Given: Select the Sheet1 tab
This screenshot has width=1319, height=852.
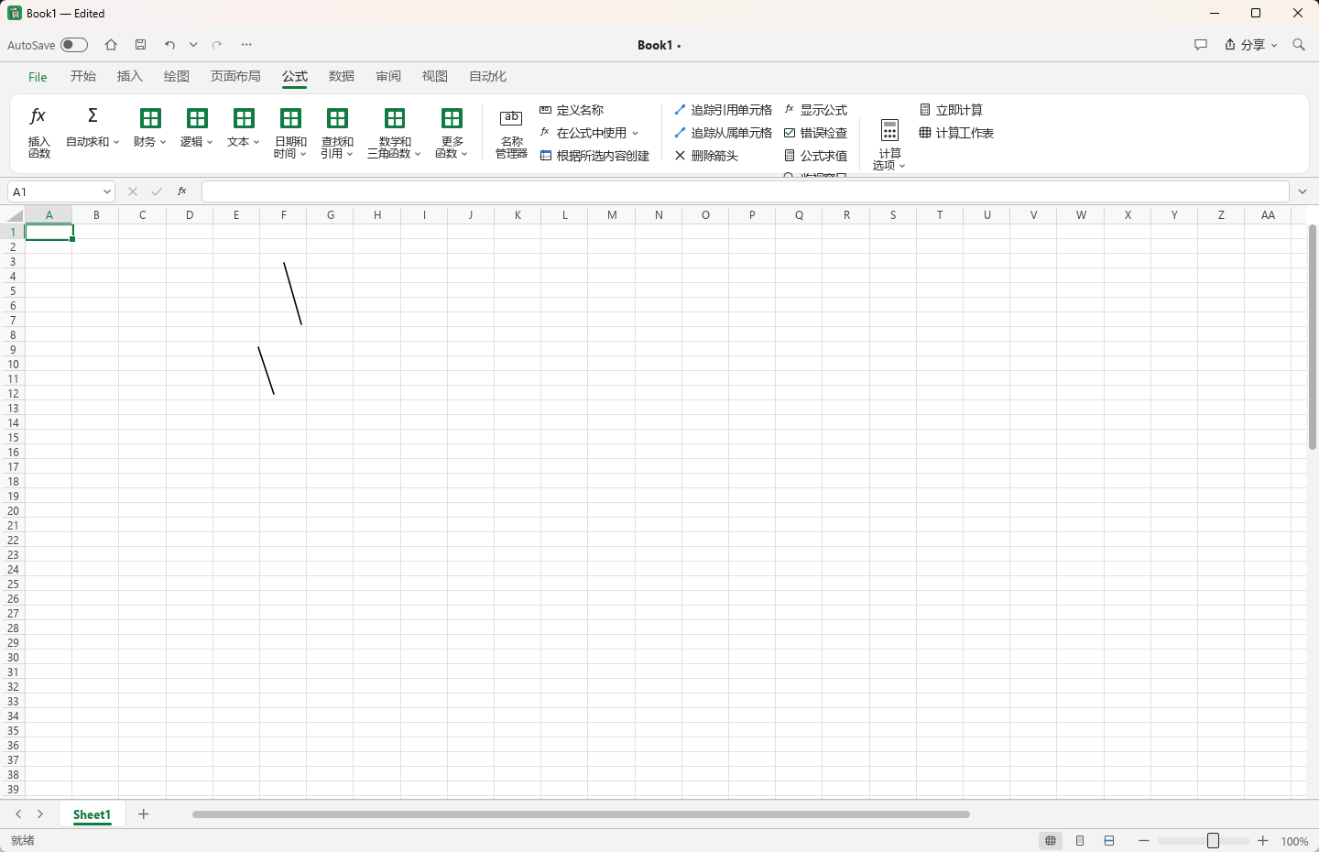Looking at the screenshot, I should point(92,814).
